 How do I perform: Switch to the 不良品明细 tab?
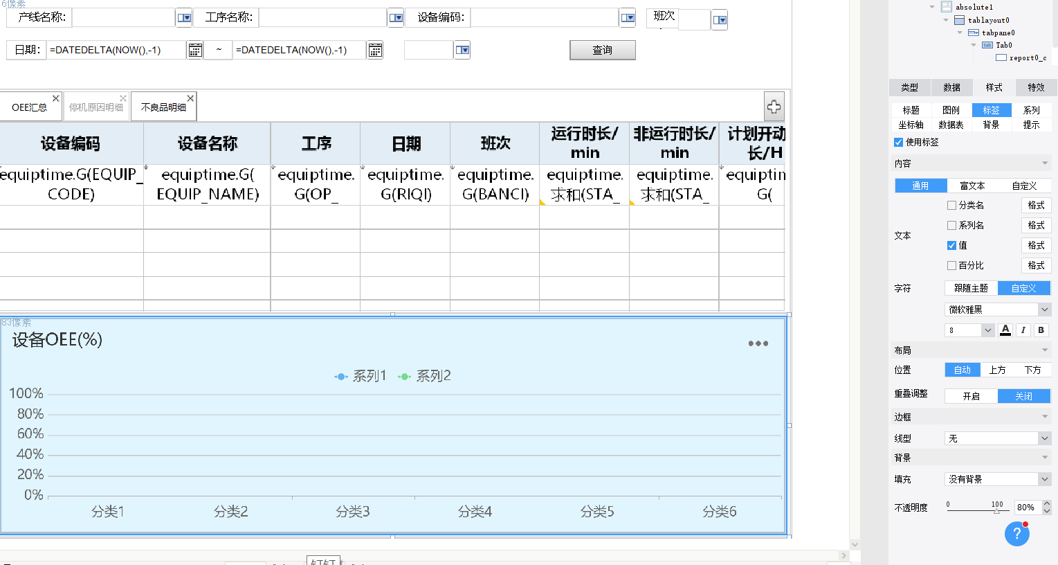[x=163, y=107]
